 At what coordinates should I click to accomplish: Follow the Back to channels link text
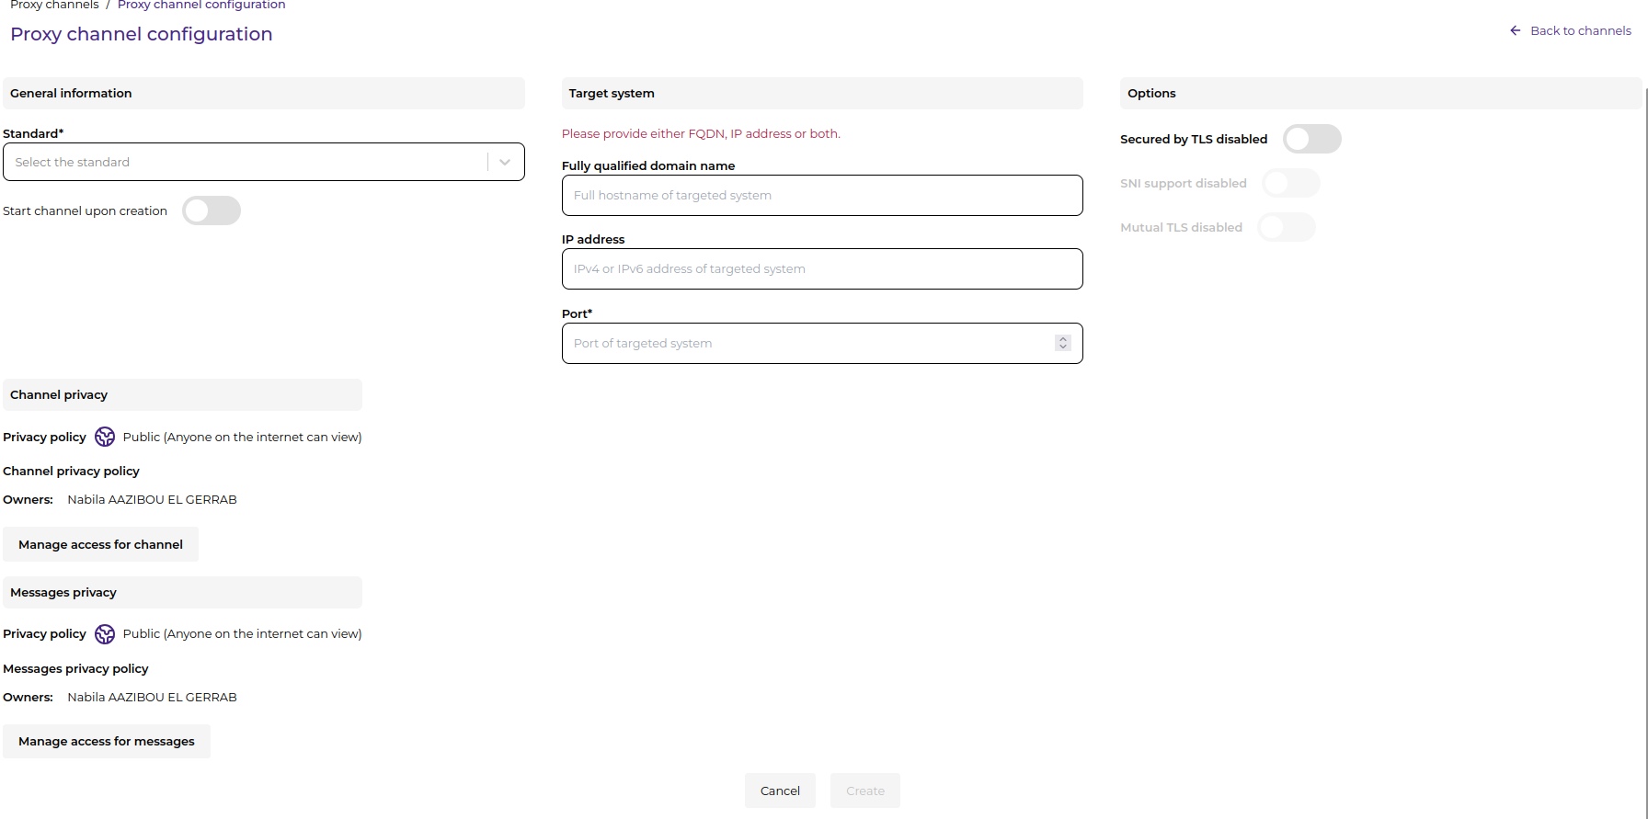[x=1580, y=31]
